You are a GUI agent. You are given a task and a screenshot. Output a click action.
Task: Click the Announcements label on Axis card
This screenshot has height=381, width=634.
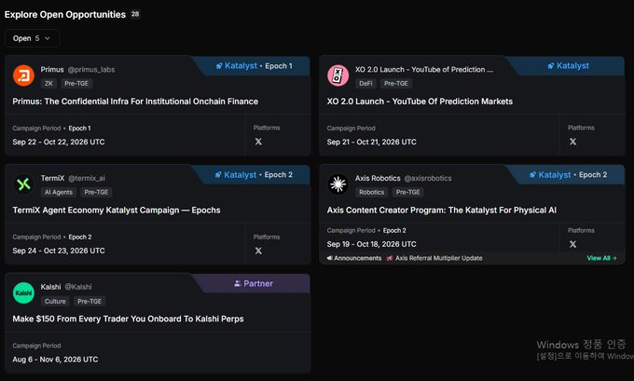[x=357, y=258]
